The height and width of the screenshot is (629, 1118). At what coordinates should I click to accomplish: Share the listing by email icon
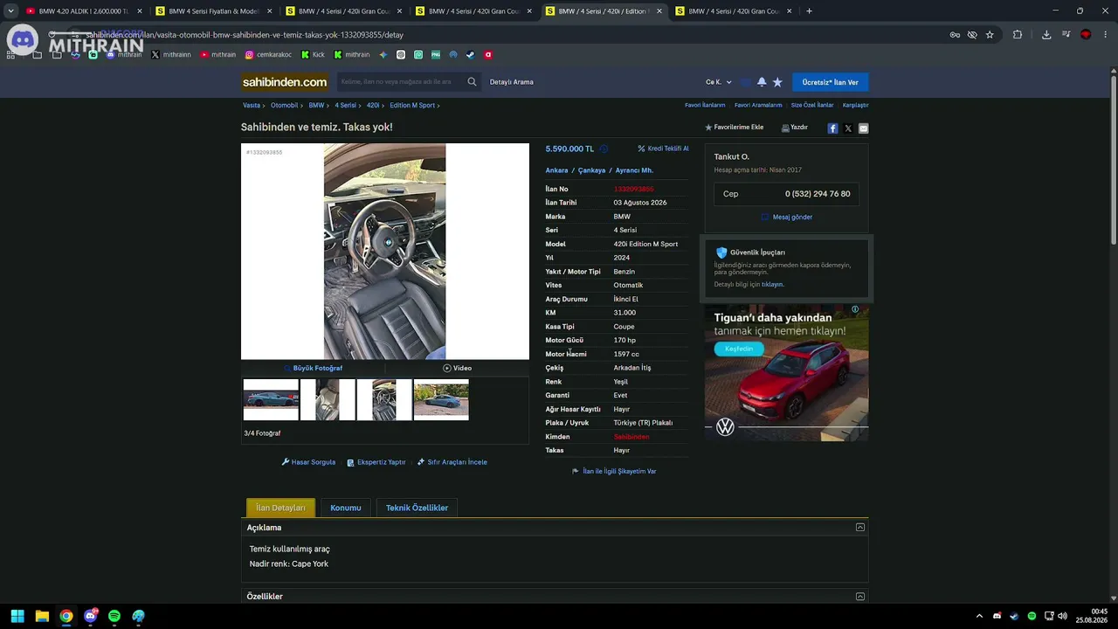[x=863, y=128]
